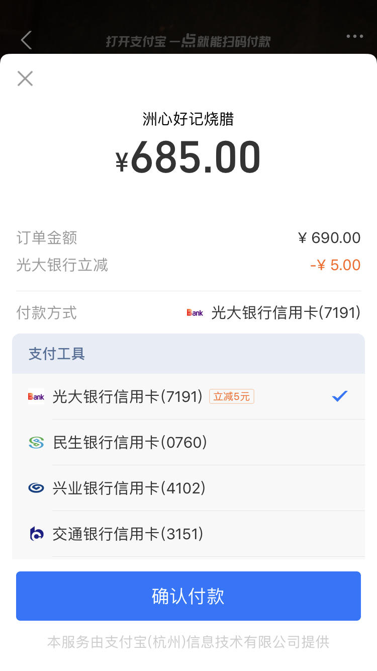The image size is (377, 671).
Task: Tap the 光大银行立减 discount row
Action: tap(189, 265)
